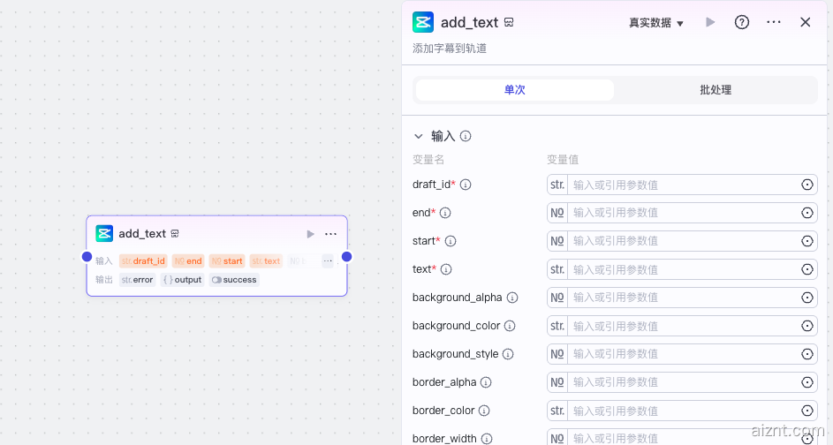Click the border_color info icon
The width and height of the screenshot is (833, 445).
pyautogui.click(x=484, y=411)
